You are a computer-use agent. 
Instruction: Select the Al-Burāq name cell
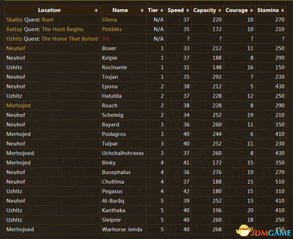(x=123, y=201)
